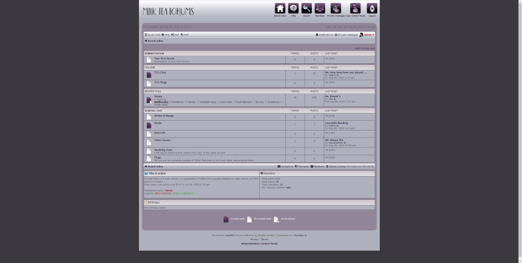Open 'Re: How long have you played' post
Viewport: 522px width, 263px height.
(x=345, y=72)
